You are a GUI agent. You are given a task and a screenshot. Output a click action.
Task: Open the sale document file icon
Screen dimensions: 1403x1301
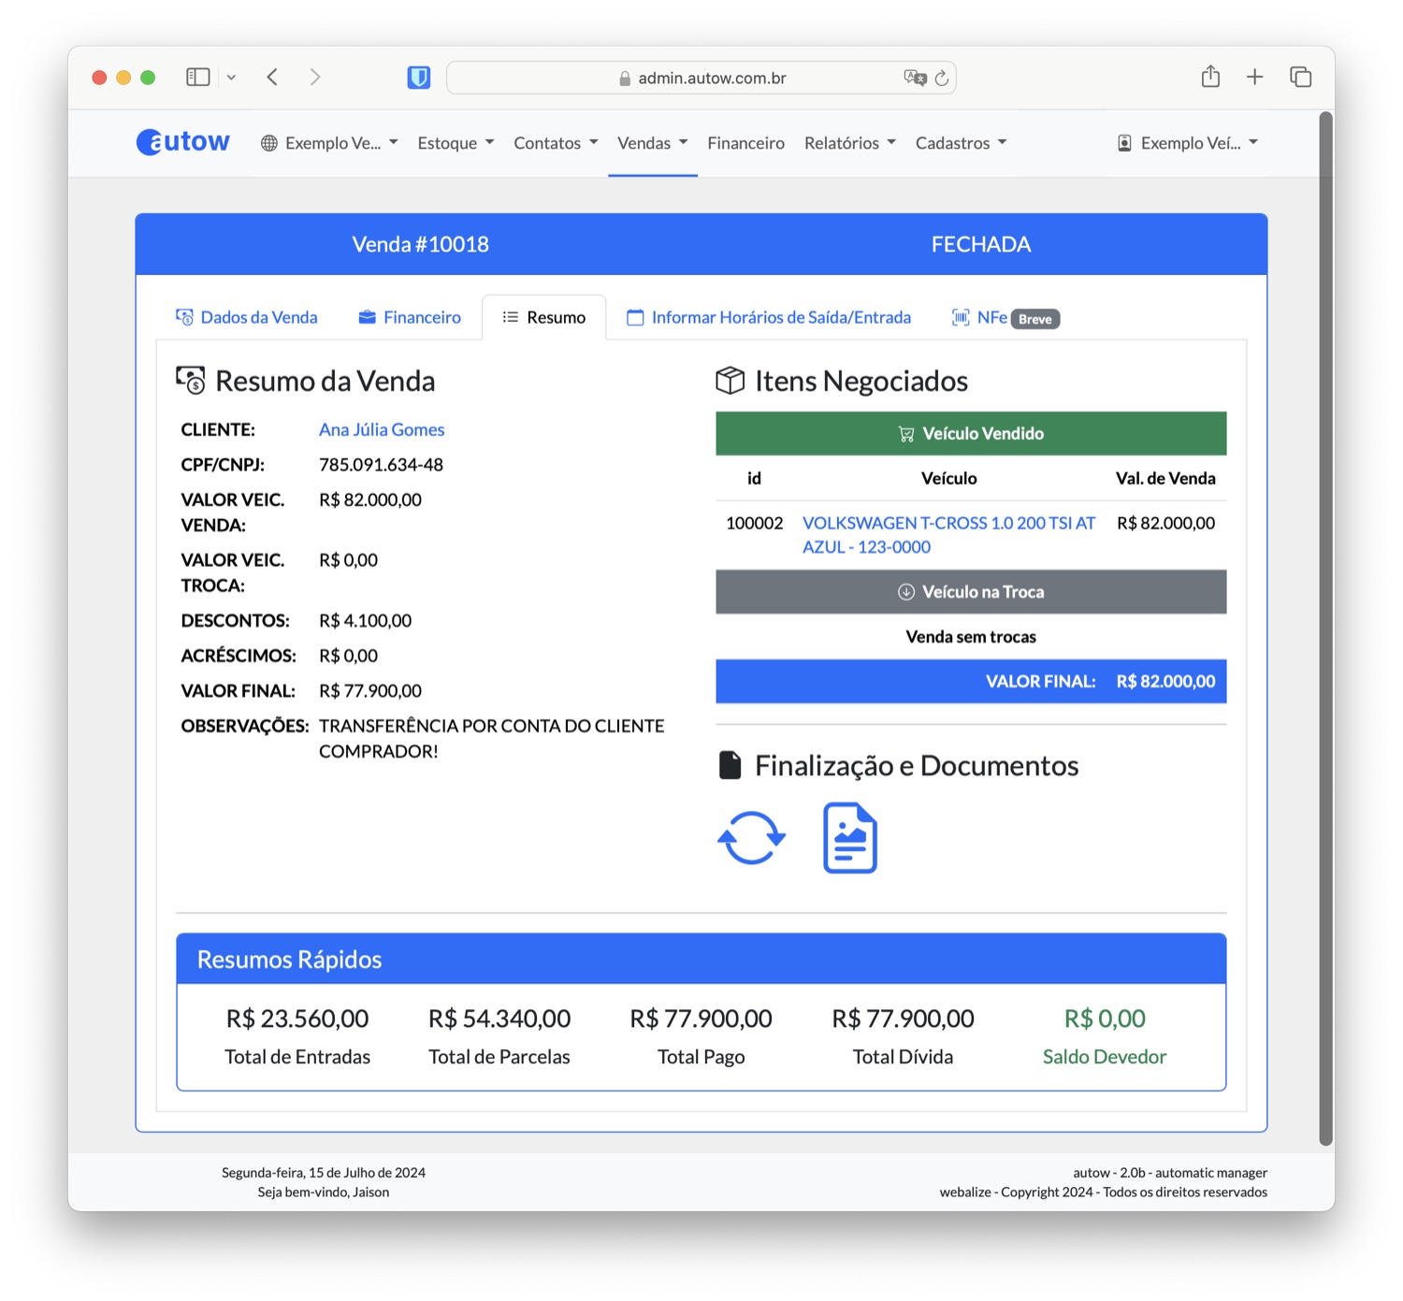click(849, 838)
